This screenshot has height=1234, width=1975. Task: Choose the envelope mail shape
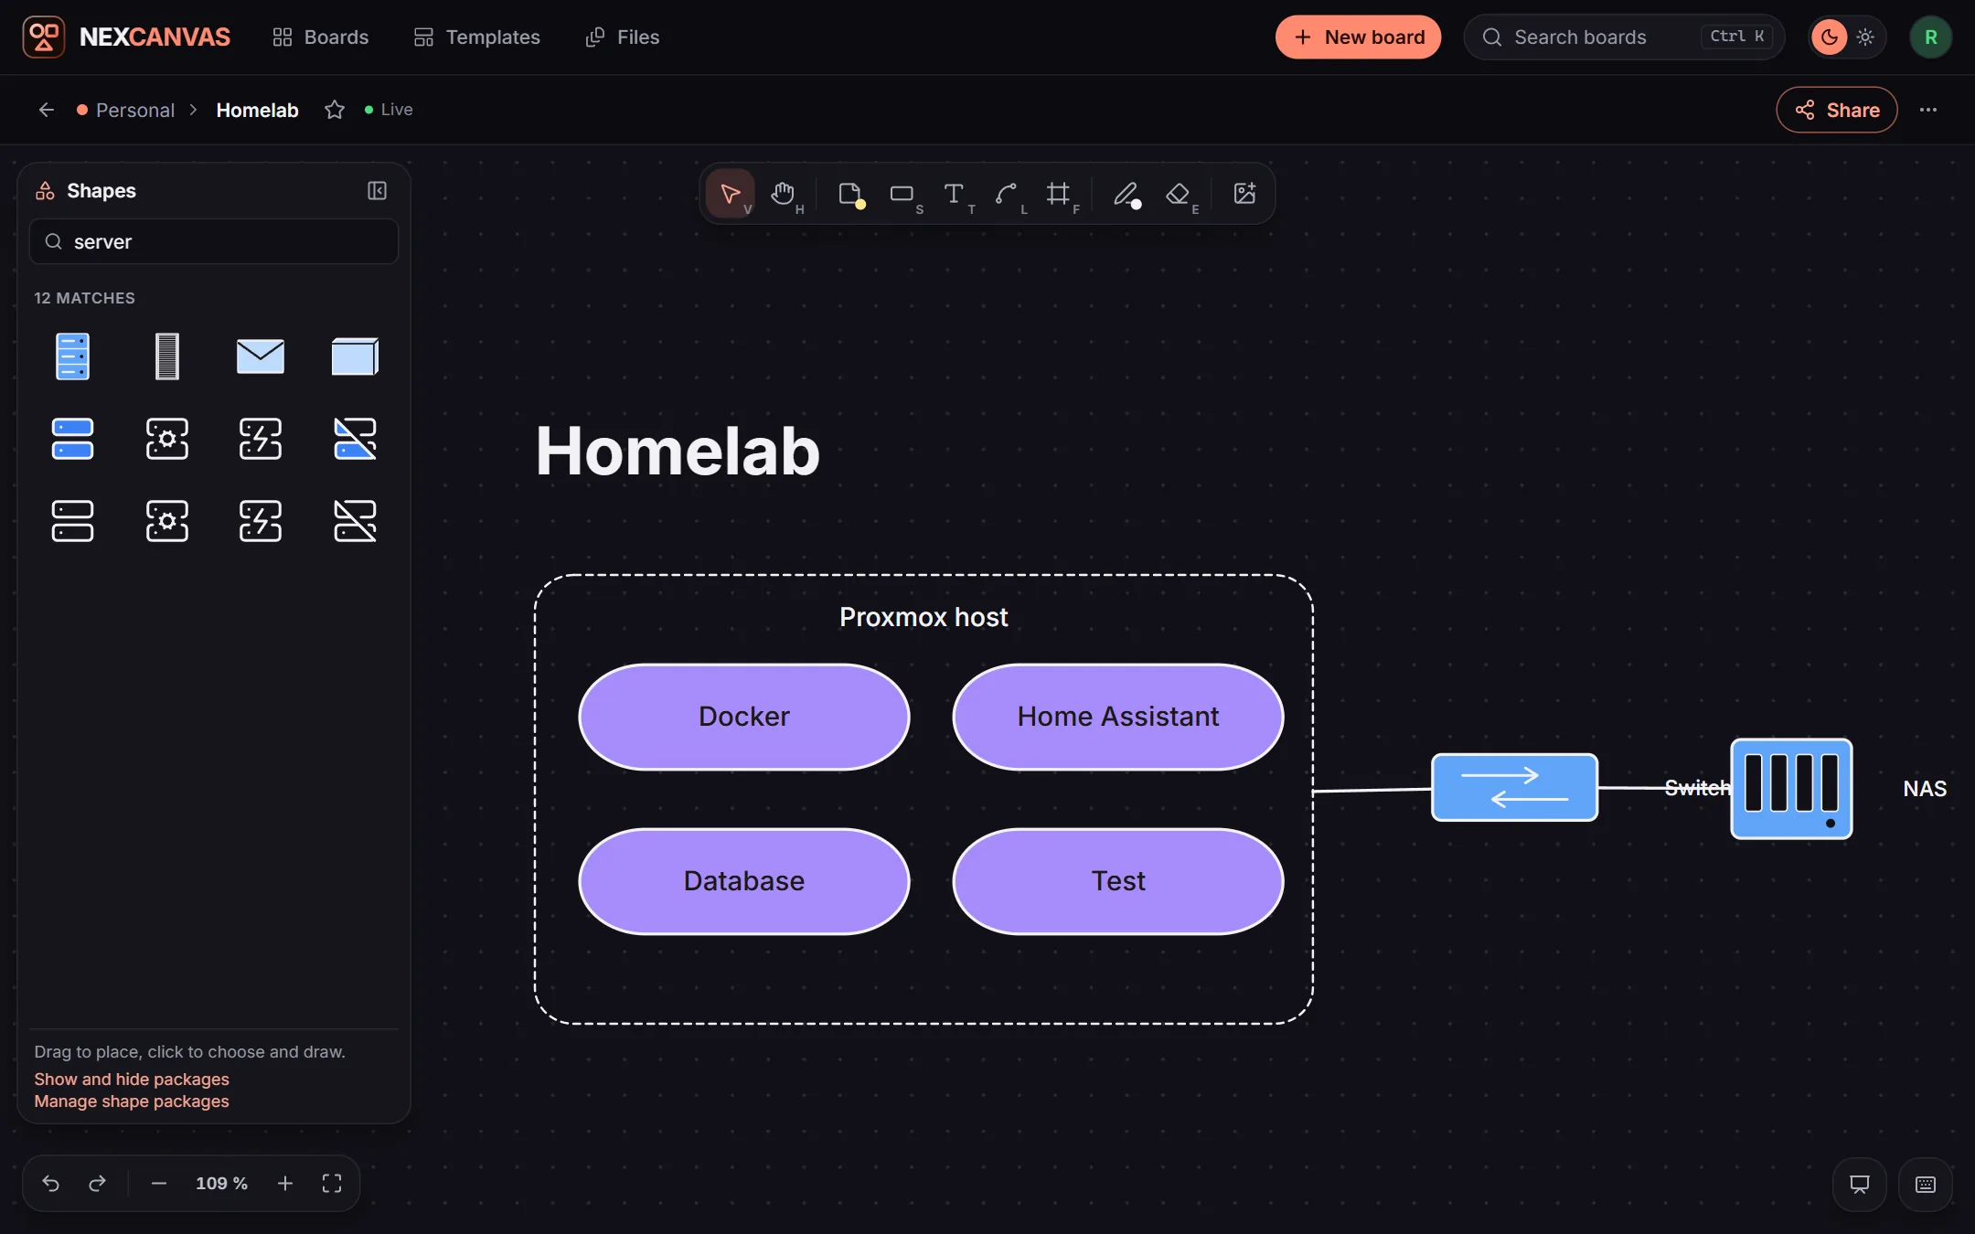click(x=261, y=356)
